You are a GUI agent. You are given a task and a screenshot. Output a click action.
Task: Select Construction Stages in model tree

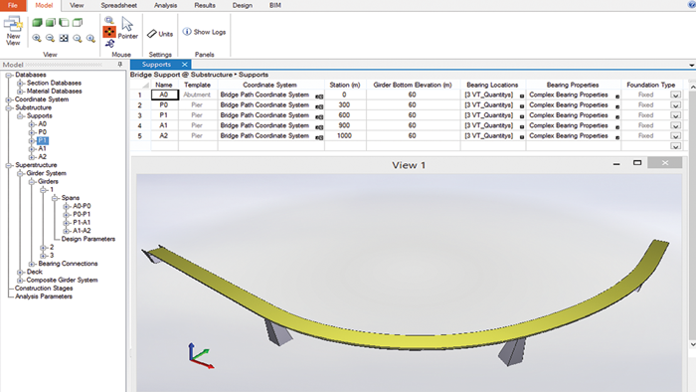44,289
